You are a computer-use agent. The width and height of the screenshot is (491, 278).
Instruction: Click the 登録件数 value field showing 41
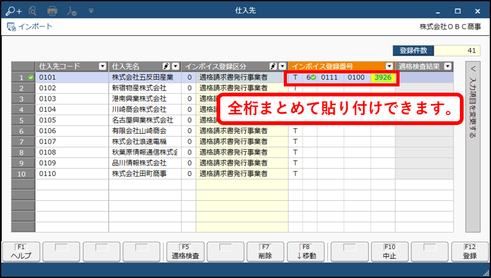457,50
